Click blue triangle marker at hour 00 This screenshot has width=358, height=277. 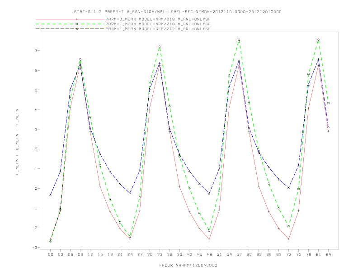coord(51,195)
